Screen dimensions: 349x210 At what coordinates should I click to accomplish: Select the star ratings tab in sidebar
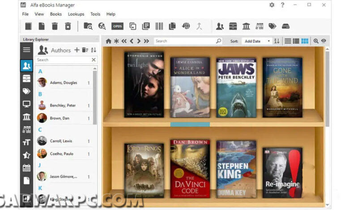26,155
